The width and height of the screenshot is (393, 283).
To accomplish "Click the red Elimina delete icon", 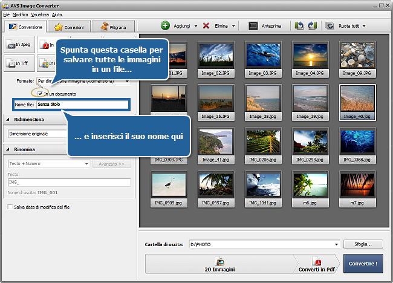I will [x=207, y=26].
